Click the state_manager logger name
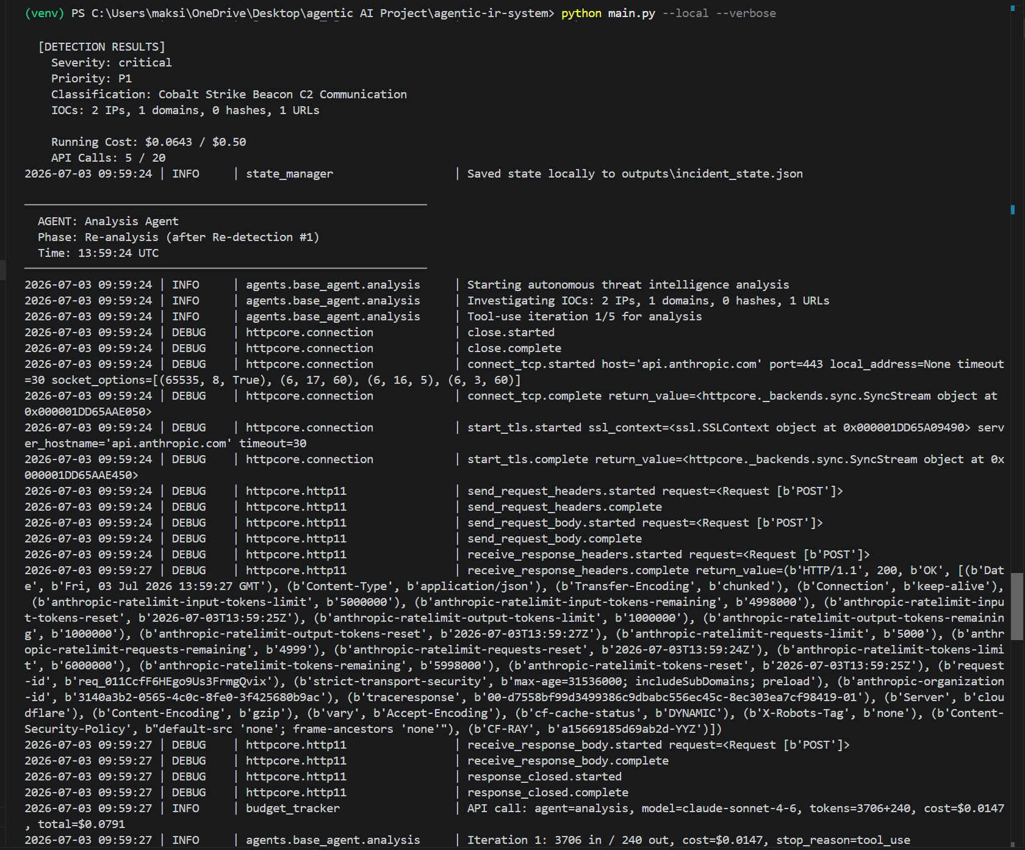1025x850 pixels. [x=290, y=174]
